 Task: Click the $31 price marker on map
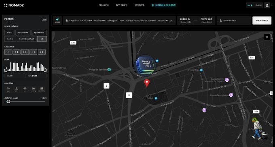pos(73,43)
